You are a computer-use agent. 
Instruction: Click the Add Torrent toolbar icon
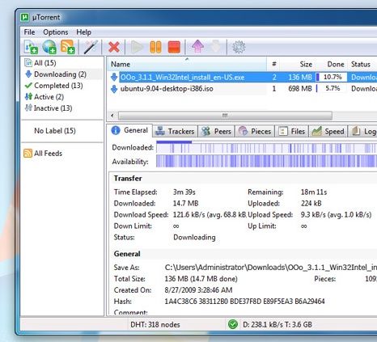point(31,47)
